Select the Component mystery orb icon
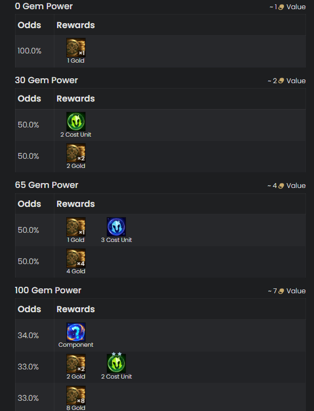This screenshot has width=314, height=411. 76,332
